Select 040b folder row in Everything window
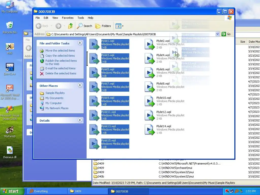 [x=176, y=176]
